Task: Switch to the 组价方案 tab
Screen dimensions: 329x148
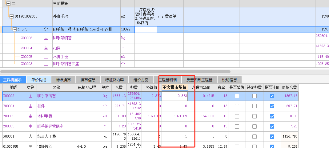Action: click(141, 80)
